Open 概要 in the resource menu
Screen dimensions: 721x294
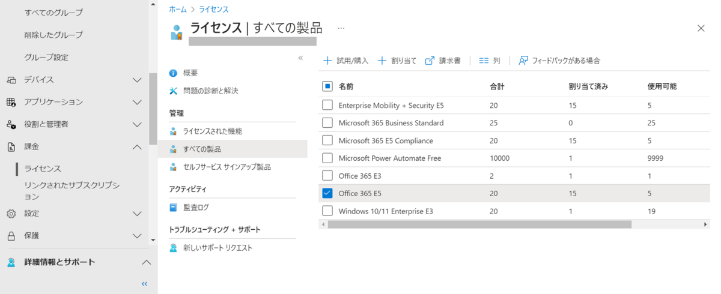tap(190, 73)
